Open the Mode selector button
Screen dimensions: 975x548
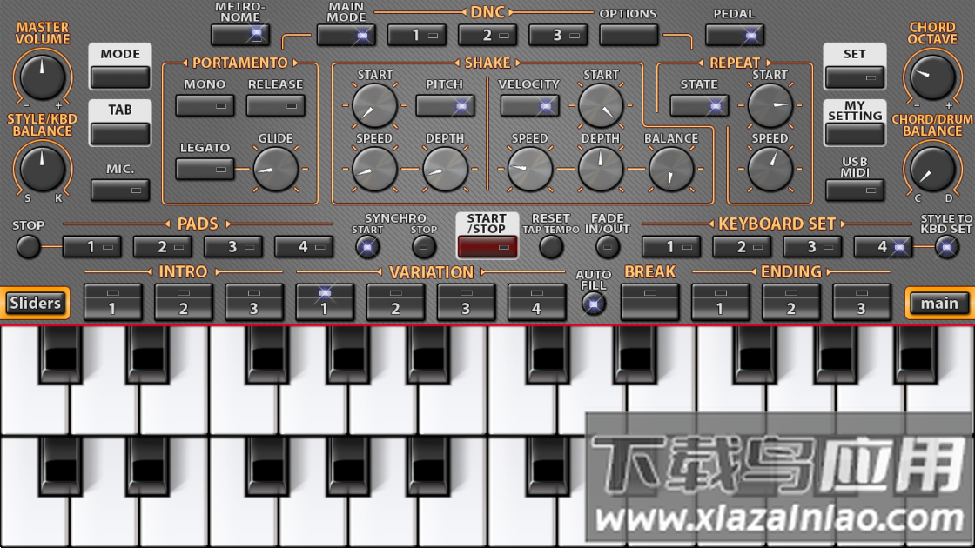click(120, 77)
